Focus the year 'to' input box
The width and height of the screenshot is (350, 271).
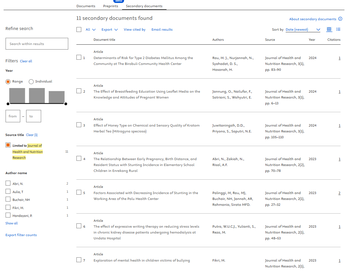pos(34,116)
